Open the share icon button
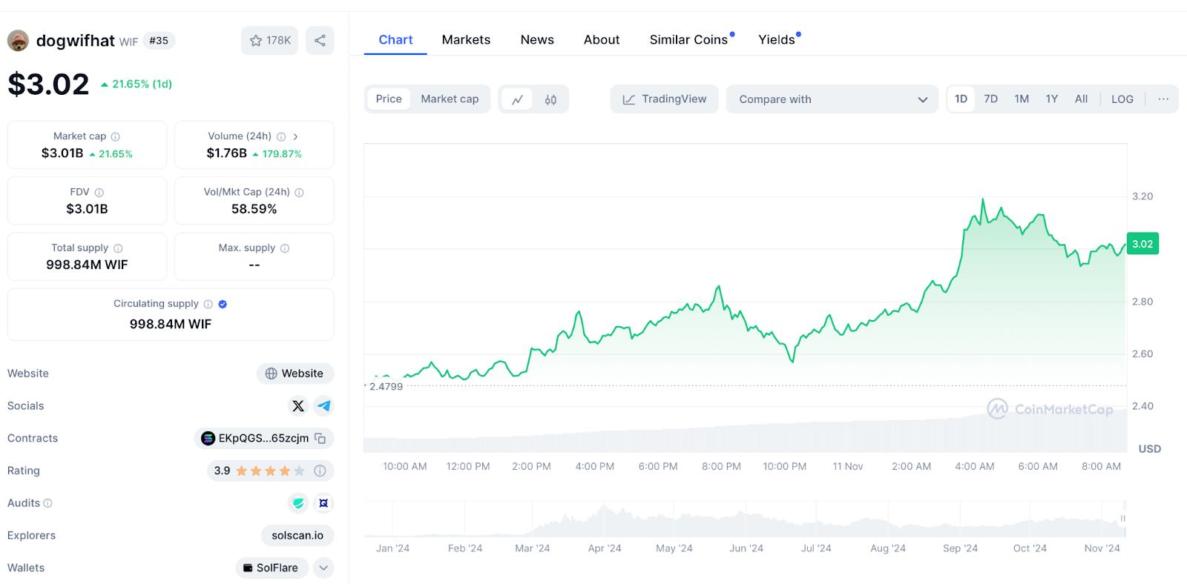Image resolution: width=1187 pixels, height=584 pixels. (x=320, y=41)
